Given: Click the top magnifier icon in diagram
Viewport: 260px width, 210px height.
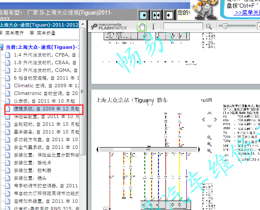Looking at the screenshot, I should pos(209,137).
